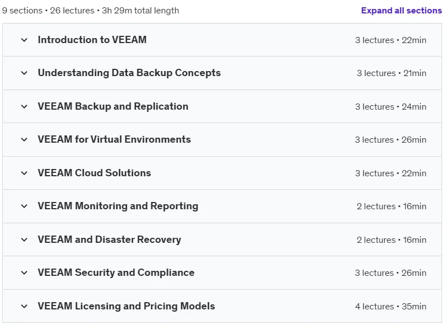Click the 4 lectures 35min label
This screenshot has height=329, width=446.
click(391, 307)
